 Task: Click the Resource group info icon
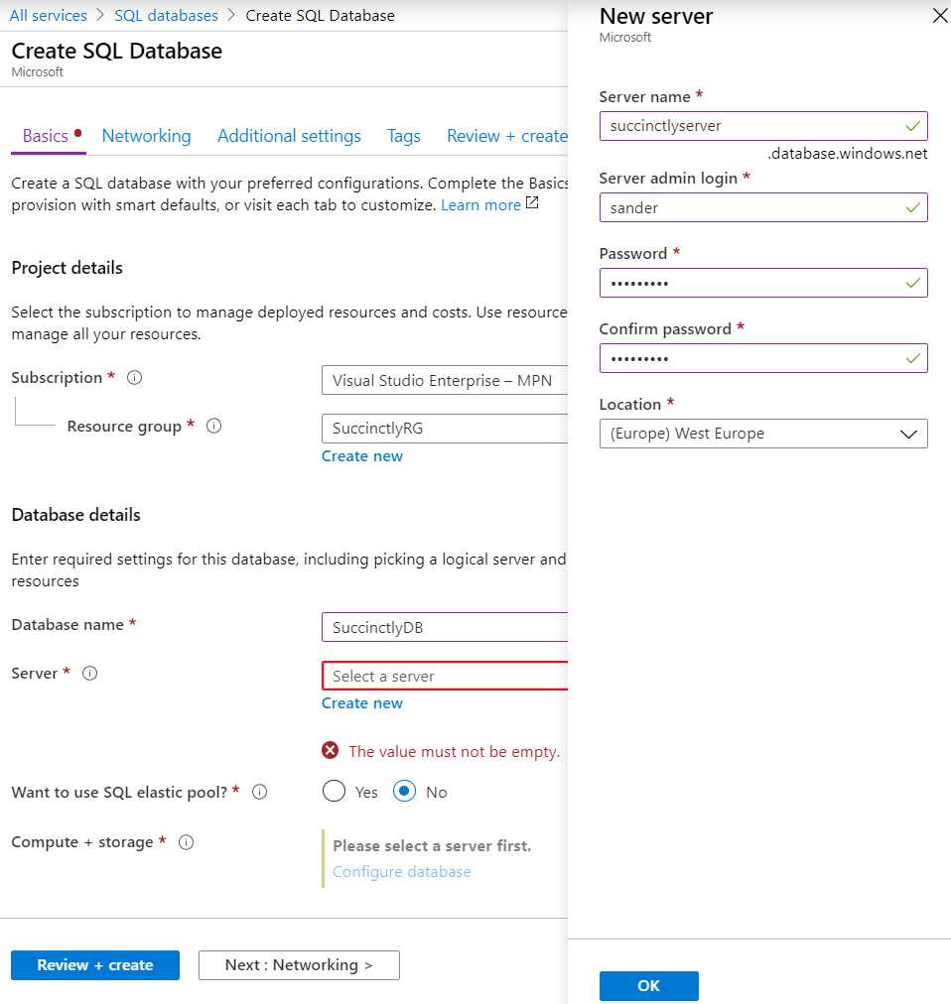coord(213,426)
